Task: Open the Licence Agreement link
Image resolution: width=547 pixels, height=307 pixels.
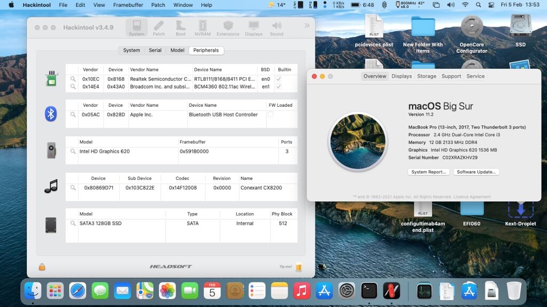Action: pos(472,197)
